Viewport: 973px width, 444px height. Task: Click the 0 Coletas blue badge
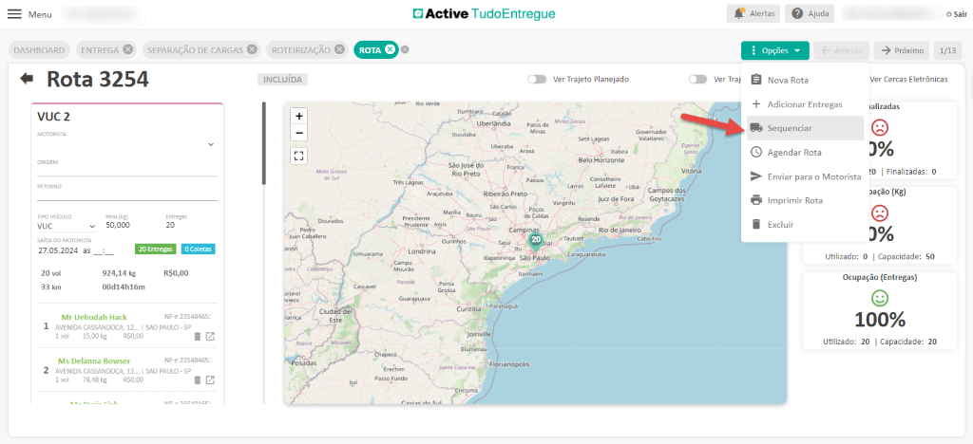[198, 250]
